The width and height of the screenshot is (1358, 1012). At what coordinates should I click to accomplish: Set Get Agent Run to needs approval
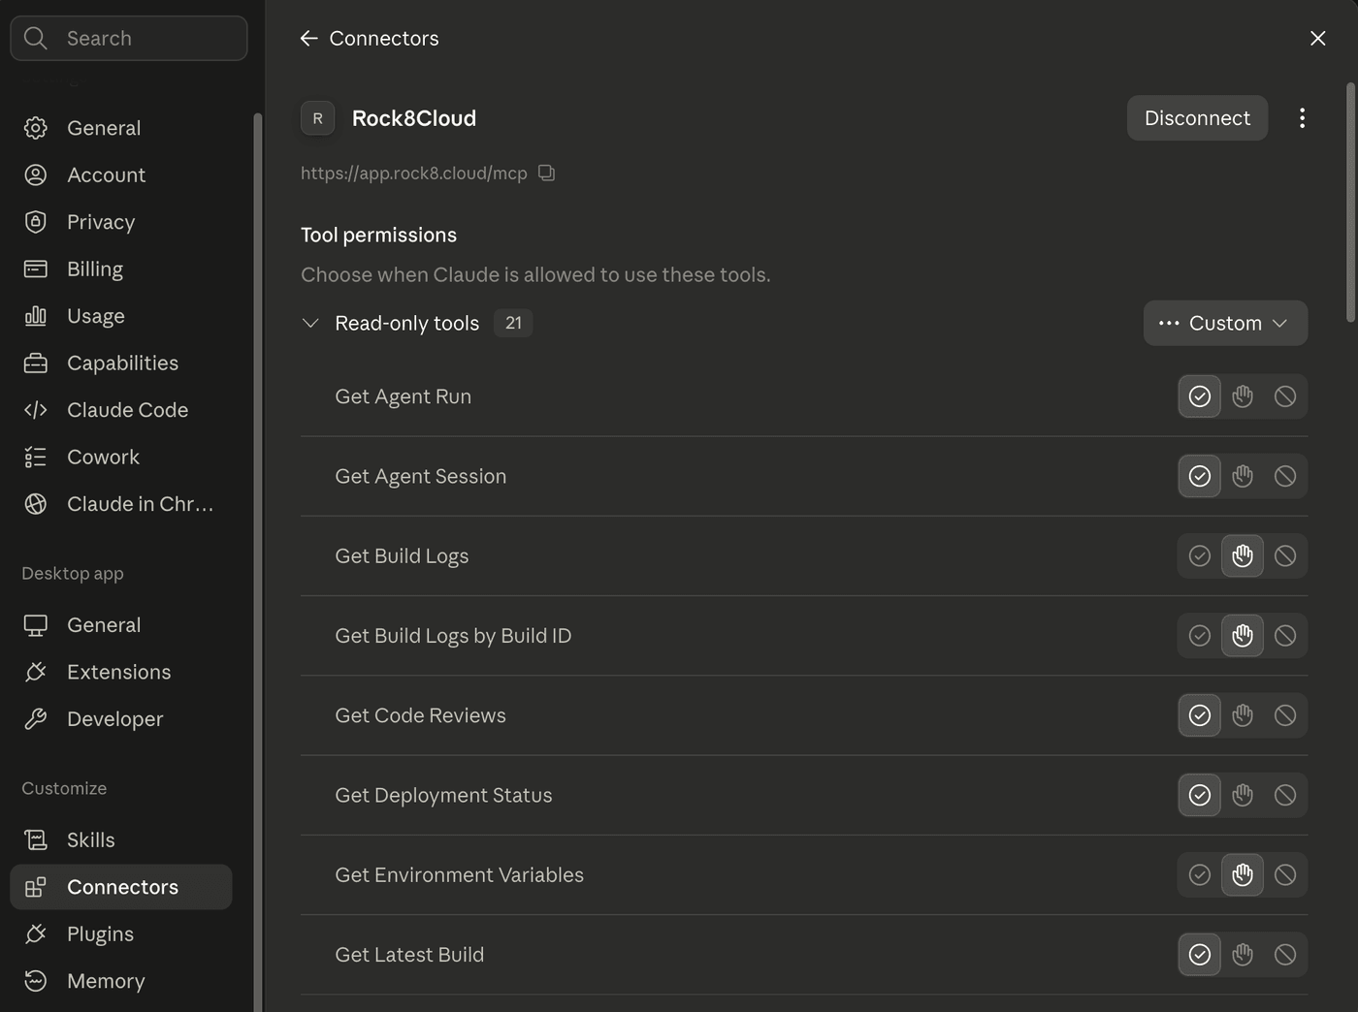[1243, 396]
